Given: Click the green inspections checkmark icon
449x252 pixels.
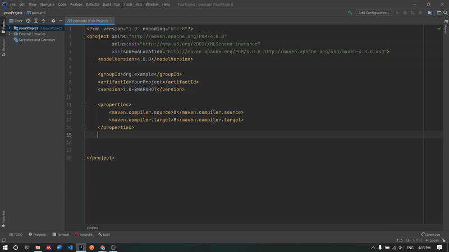Looking at the screenshot, I should (439, 29).
